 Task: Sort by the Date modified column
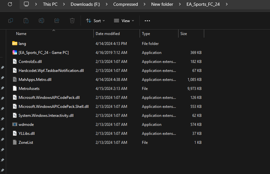pos(108,34)
